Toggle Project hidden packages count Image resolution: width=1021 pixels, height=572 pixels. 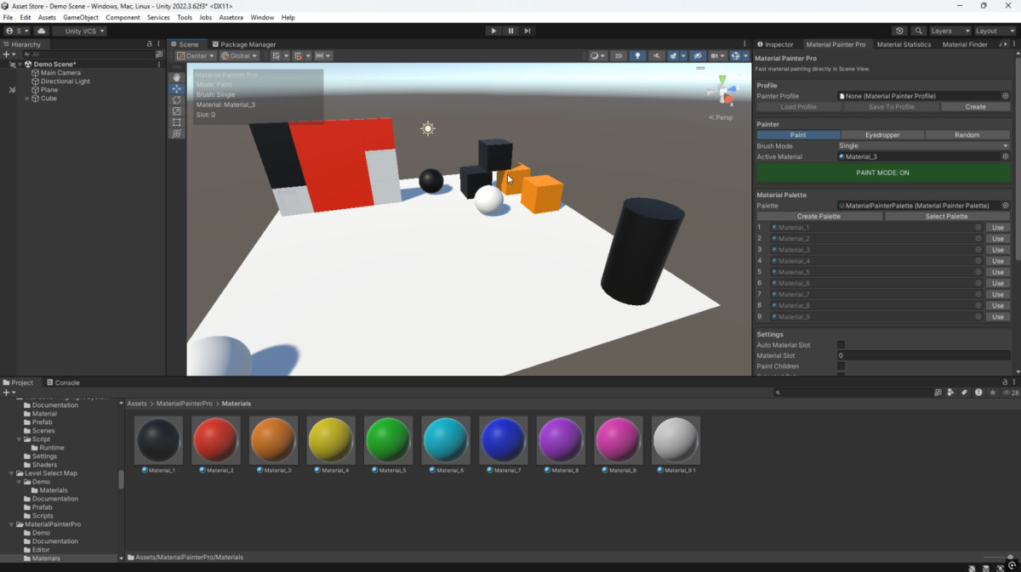1011,393
